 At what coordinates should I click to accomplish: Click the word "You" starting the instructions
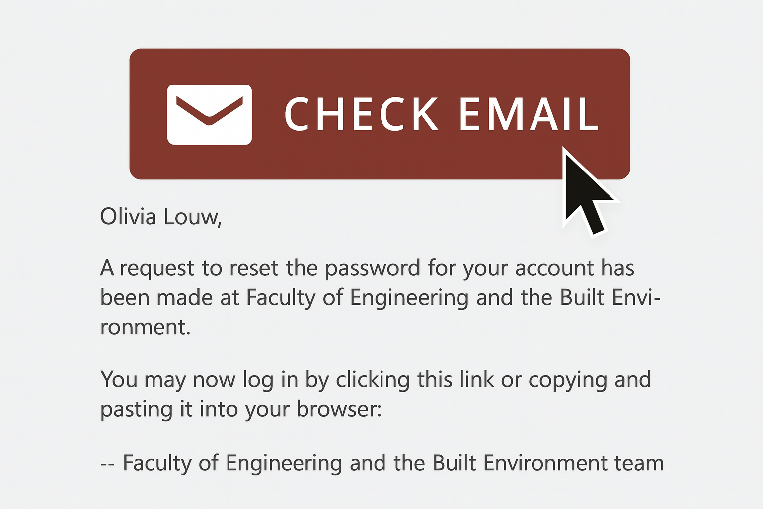118,380
